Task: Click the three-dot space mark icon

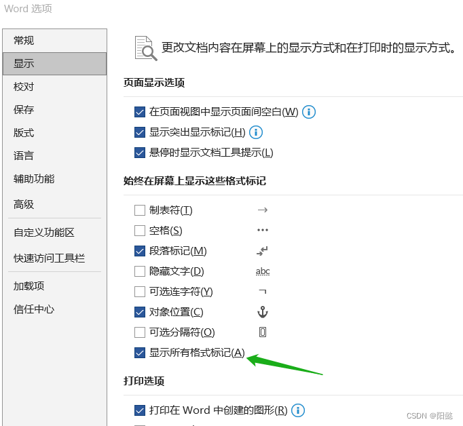Action: point(263,230)
